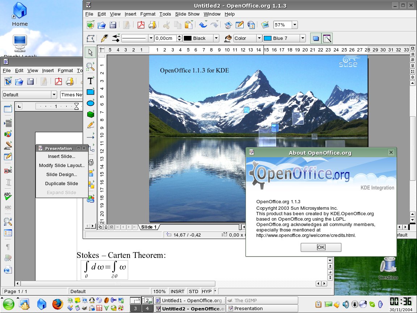The height and width of the screenshot is (313, 417).
Task: Open the line style dropdown
Action: [151, 38]
